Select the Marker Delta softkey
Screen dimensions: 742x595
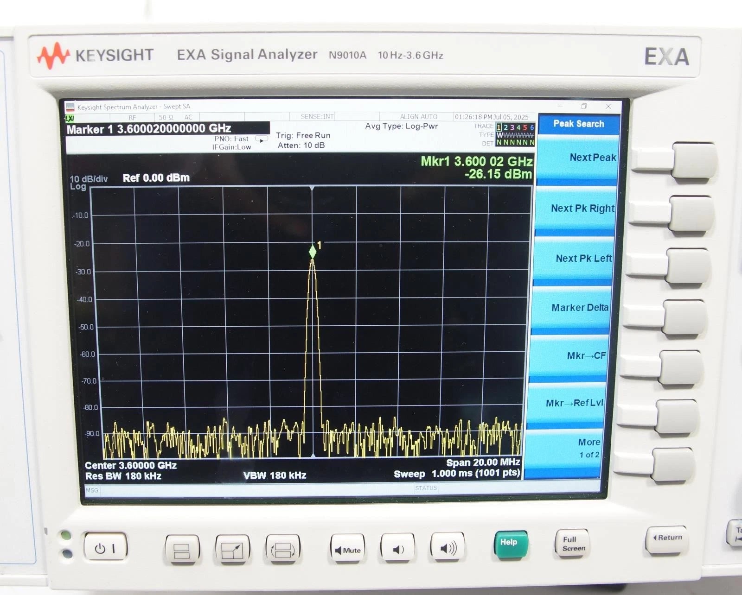point(571,308)
